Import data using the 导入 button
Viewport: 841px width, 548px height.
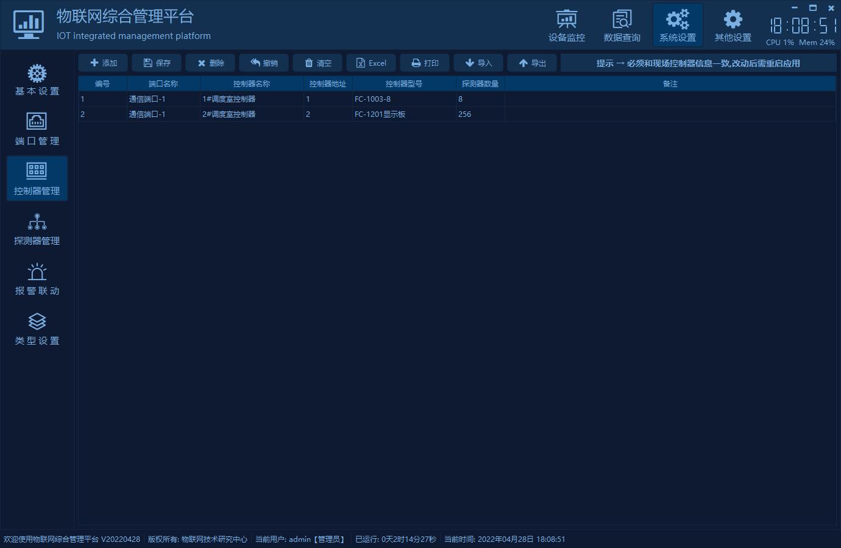[x=478, y=63]
